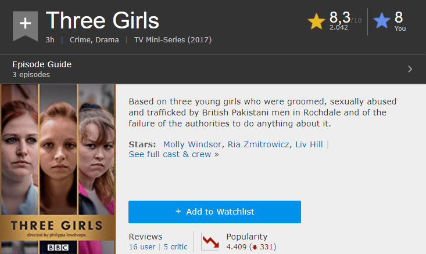Open Ria Zmitrowicz's profile link

pos(257,144)
